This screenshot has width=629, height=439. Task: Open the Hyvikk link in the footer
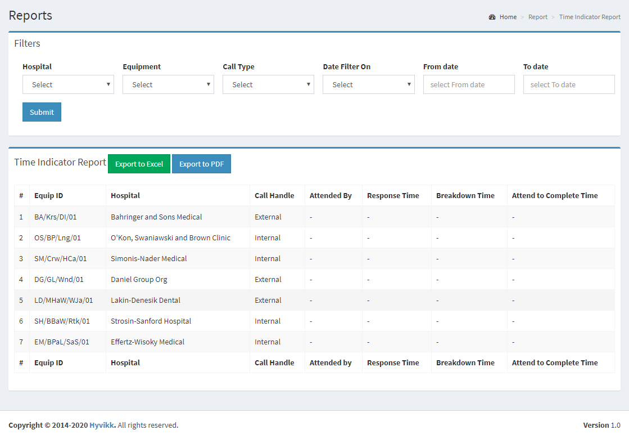coord(101,425)
